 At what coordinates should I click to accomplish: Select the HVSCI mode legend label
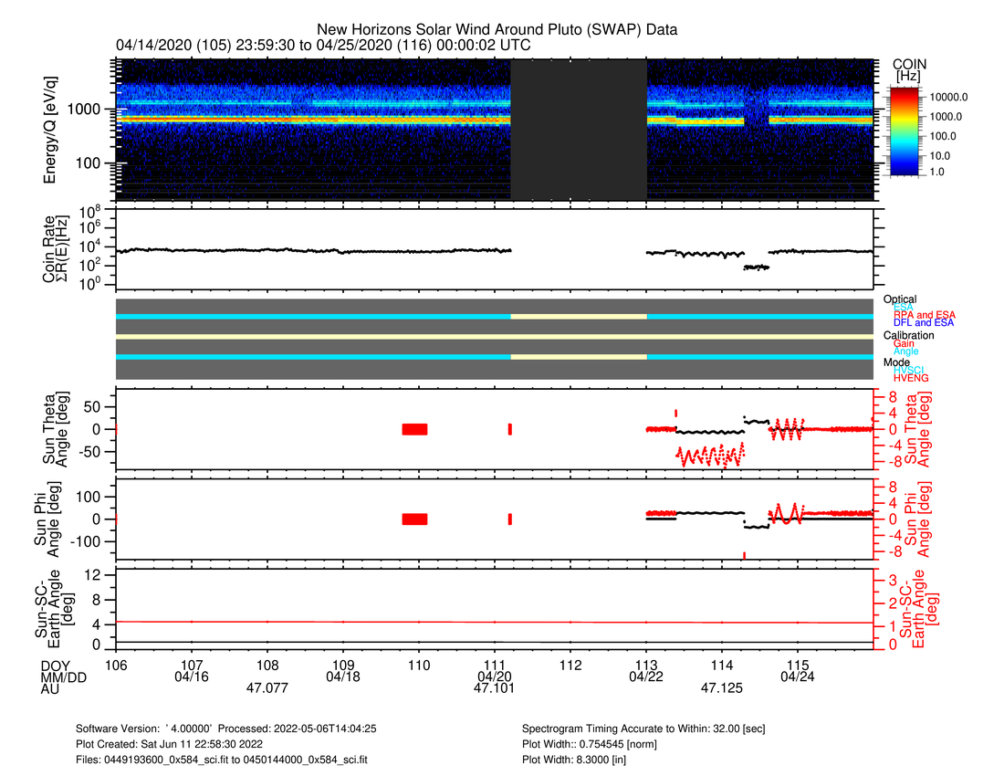909,369
